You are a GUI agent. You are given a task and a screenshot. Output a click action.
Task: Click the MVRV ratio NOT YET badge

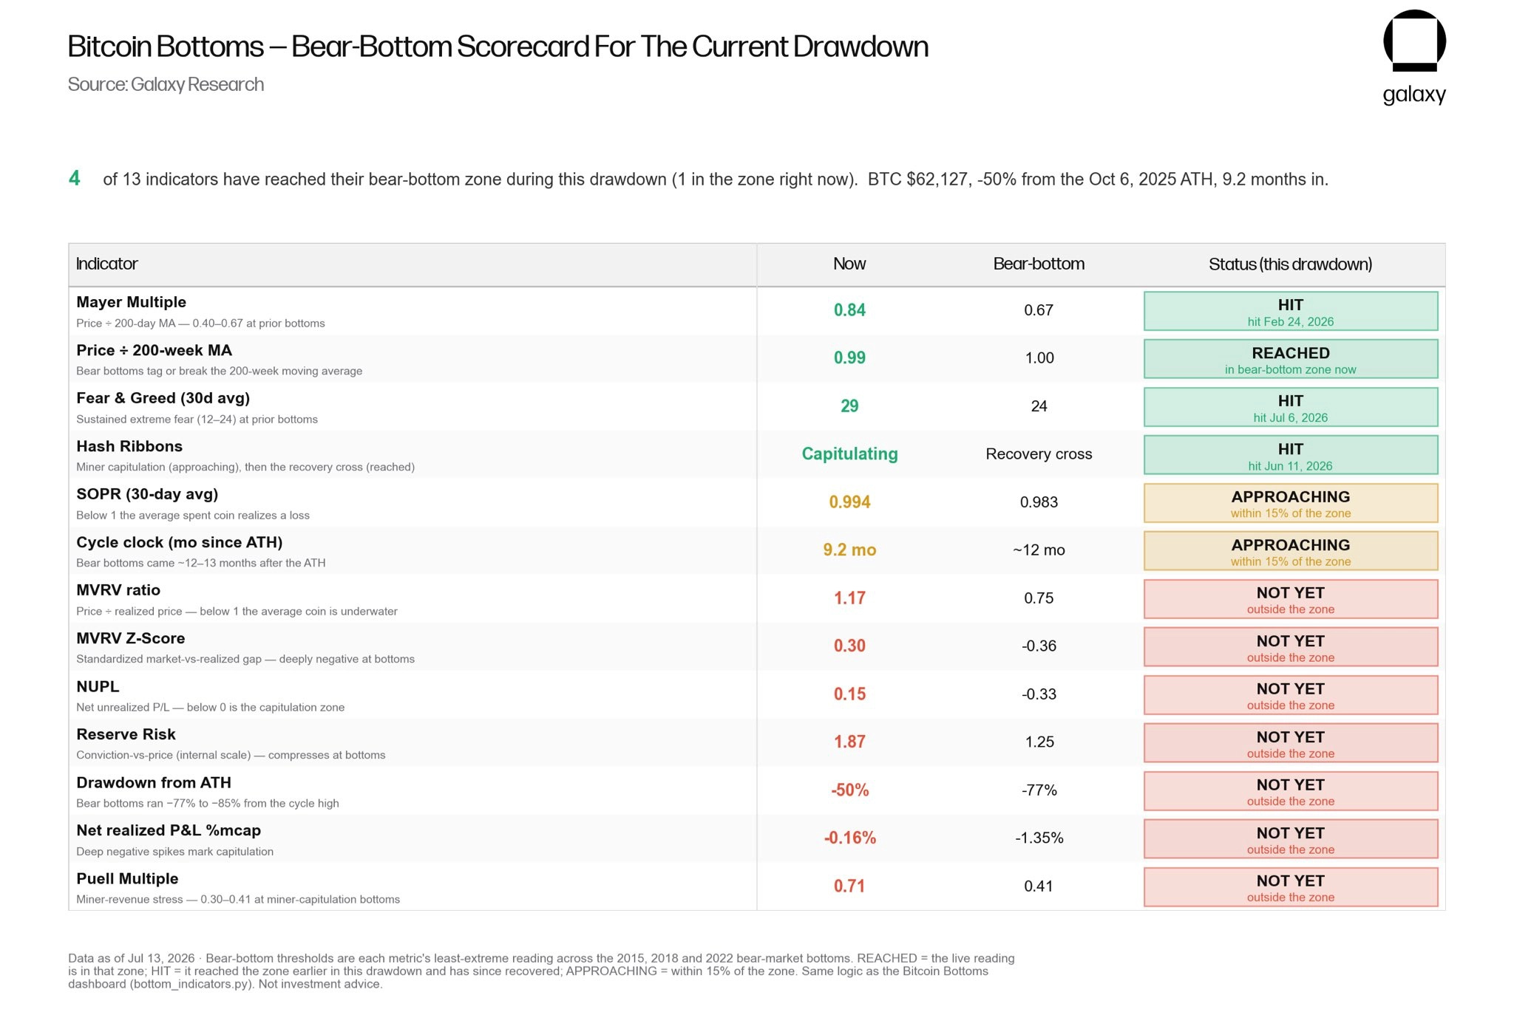tap(1290, 599)
